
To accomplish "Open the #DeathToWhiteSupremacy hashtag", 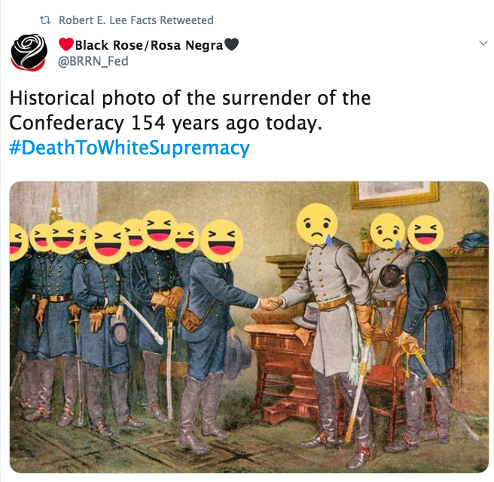I will pos(130,148).
